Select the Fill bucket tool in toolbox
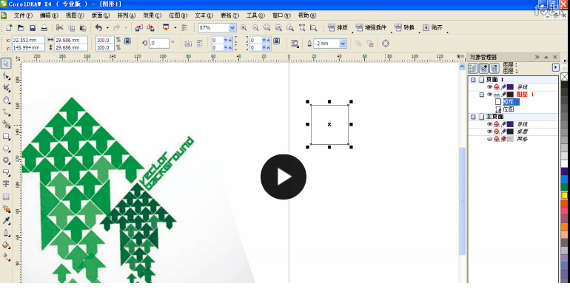570x300 pixels. pyautogui.click(x=6, y=245)
